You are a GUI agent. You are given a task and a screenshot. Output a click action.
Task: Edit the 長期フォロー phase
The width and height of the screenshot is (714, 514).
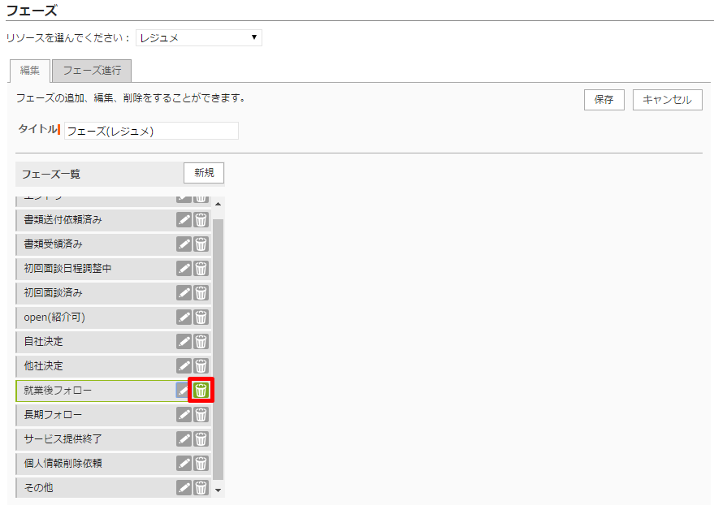point(184,415)
